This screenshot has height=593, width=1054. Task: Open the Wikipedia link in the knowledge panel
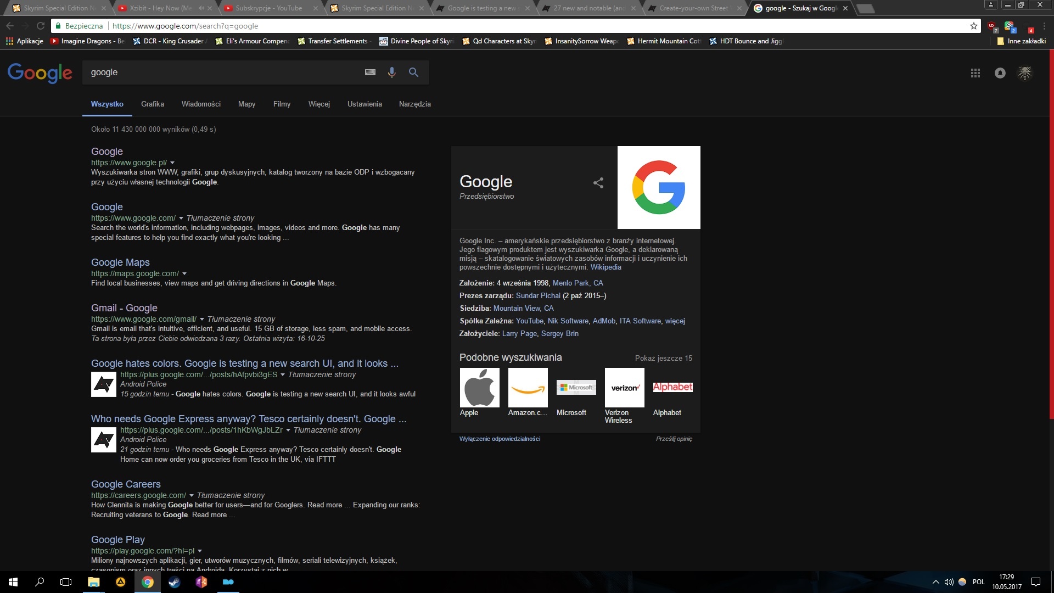(x=606, y=267)
